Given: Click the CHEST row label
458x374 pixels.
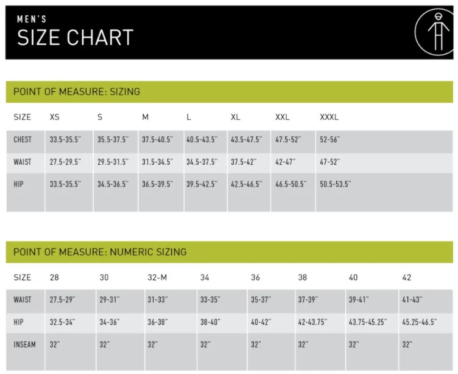Looking at the screenshot, I should 23,139.
